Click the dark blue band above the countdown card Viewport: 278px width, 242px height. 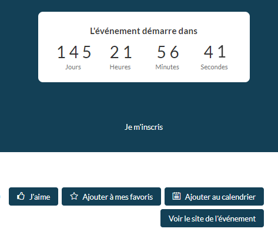(139, 6)
